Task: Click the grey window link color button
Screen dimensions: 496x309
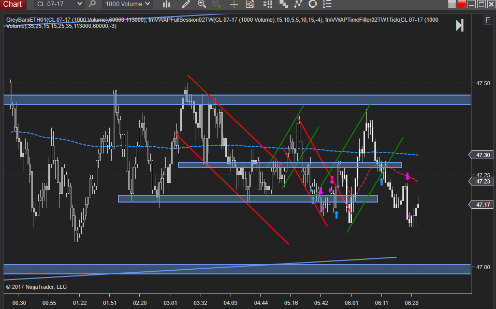Action: [x=452, y=4]
